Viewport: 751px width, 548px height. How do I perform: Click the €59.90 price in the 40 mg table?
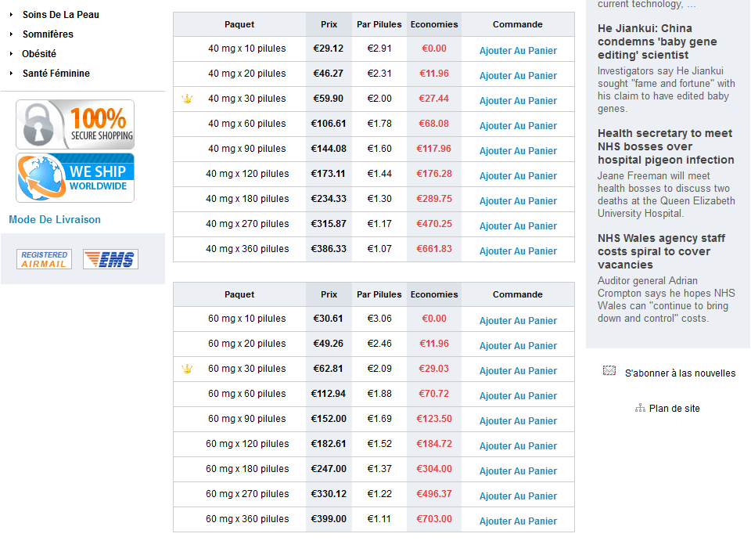coord(328,99)
